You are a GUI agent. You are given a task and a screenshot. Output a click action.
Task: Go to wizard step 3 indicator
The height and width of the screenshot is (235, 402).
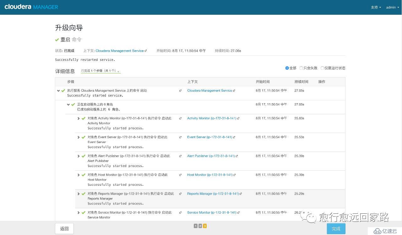[205, 226]
